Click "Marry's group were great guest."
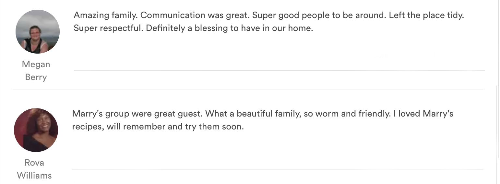The height and width of the screenshot is (184, 500). (137, 114)
